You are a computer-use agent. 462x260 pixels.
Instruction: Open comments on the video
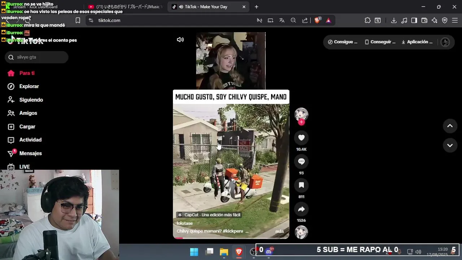click(x=301, y=161)
